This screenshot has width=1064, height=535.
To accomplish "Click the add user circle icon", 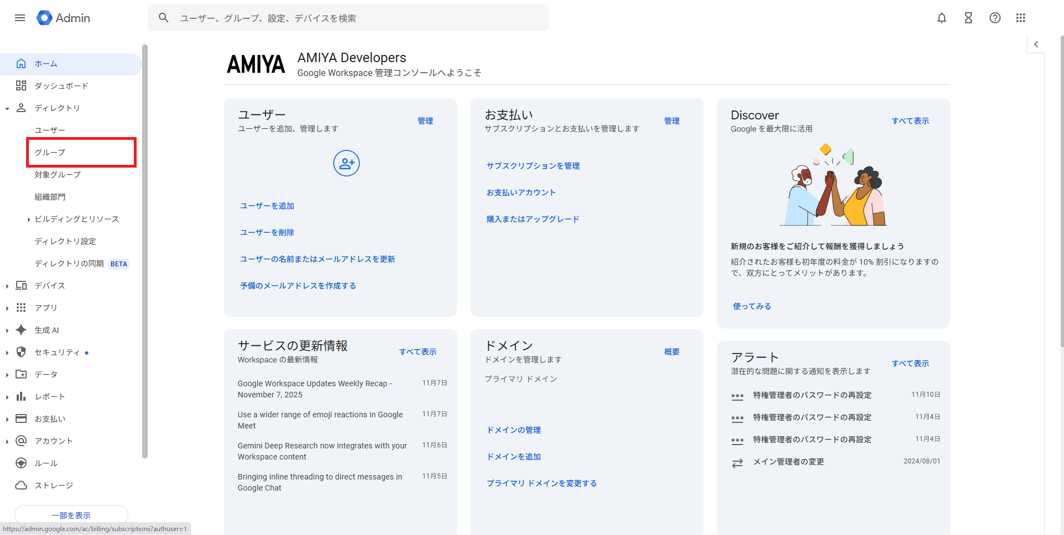I will pyautogui.click(x=347, y=163).
